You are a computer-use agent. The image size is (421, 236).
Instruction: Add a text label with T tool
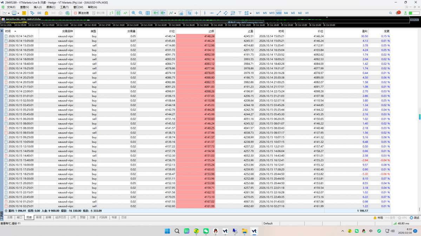(x=240, y=13)
